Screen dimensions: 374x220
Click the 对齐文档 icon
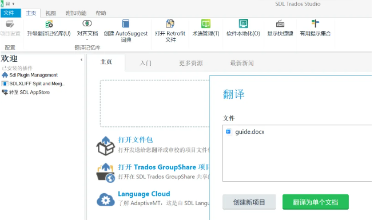(x=87, y=23)
